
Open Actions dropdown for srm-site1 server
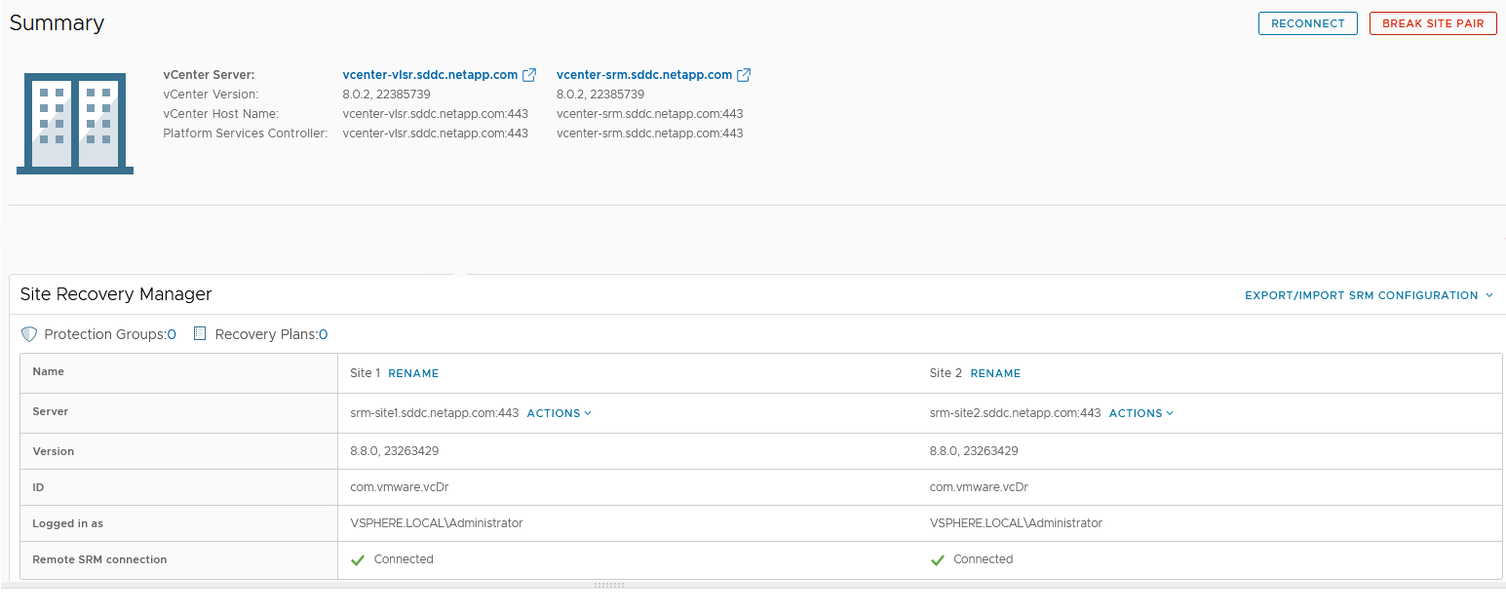coord(559,413)
